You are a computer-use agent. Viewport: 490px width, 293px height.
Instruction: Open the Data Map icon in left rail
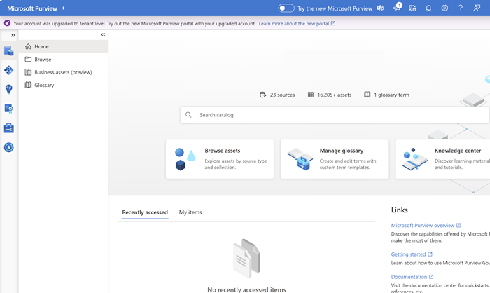8,70
